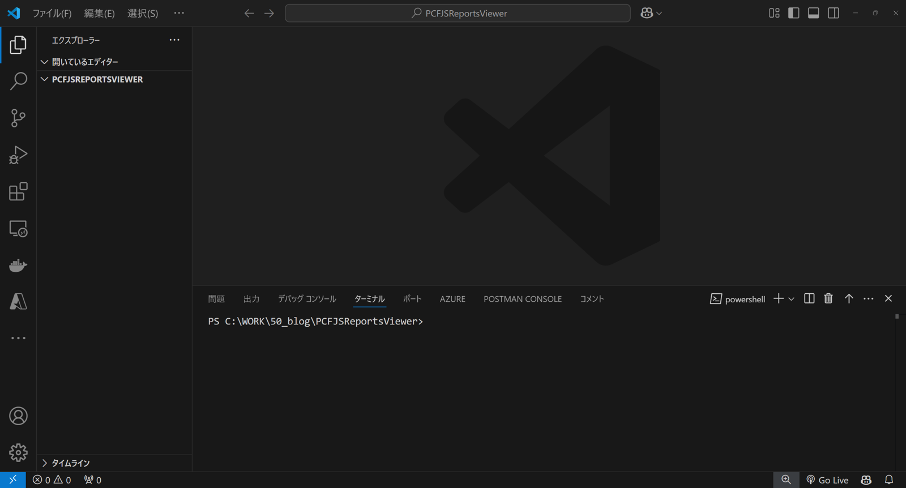Screen dimensions: 906x488
Task: Select the powershell terminal instance
Action: tap(738, 299)
